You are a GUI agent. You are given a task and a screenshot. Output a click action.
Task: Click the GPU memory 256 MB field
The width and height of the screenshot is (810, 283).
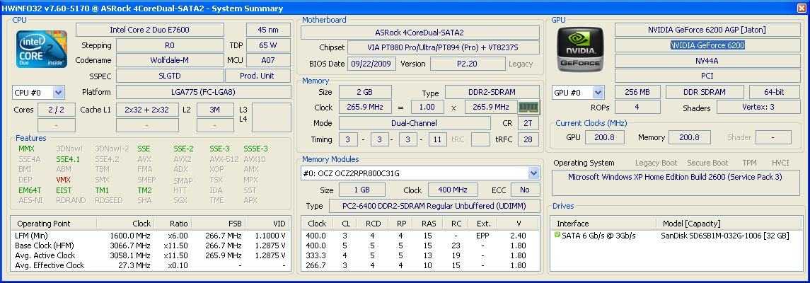click(637, 93)
